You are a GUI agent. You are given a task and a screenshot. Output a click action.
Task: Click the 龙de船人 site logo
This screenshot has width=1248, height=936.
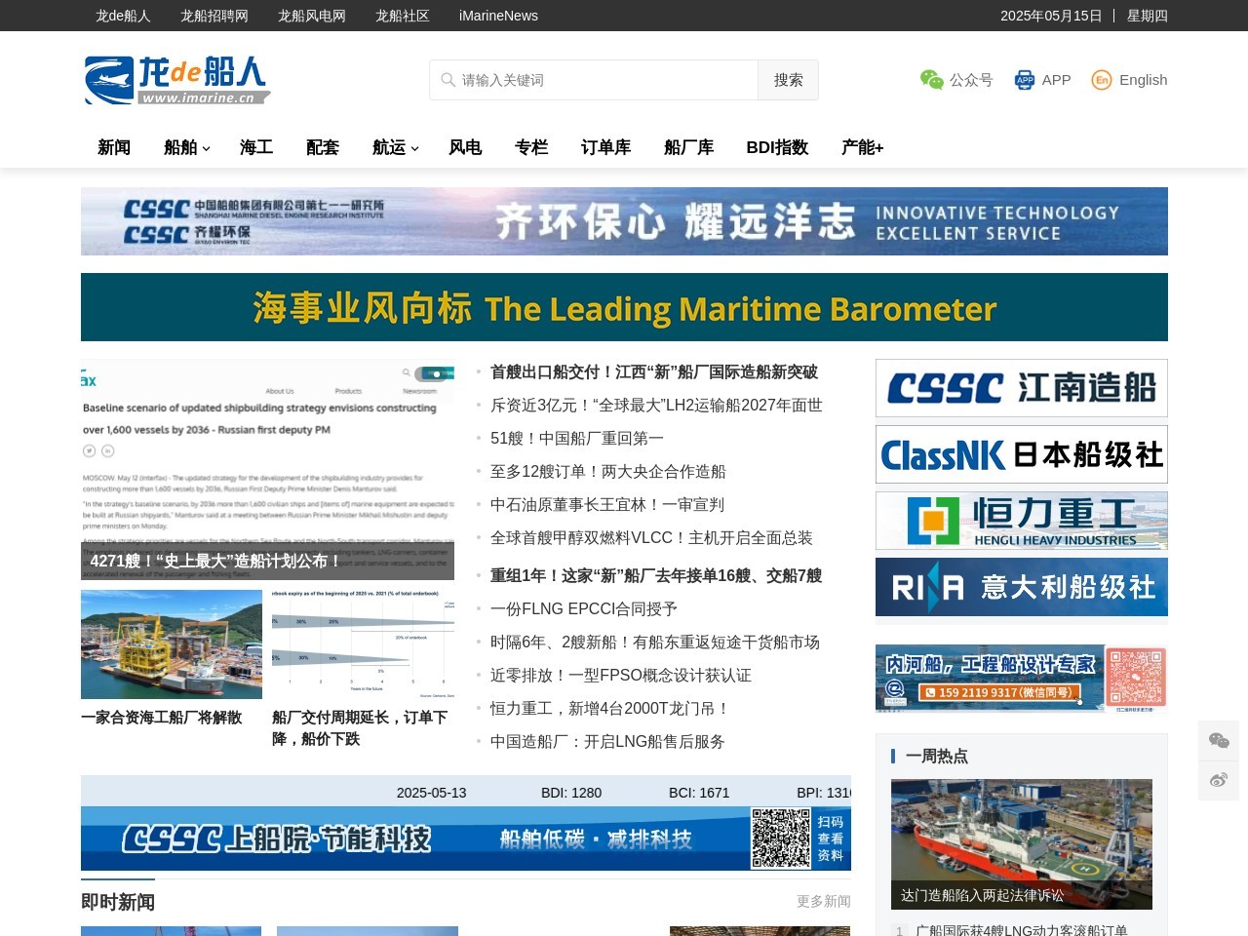176,80
